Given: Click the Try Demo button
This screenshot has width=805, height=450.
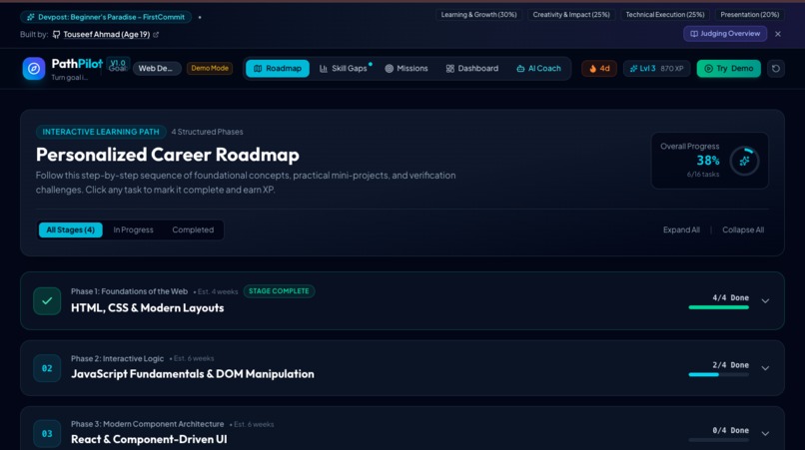Looking at the screenshot, I should [728, 68].
